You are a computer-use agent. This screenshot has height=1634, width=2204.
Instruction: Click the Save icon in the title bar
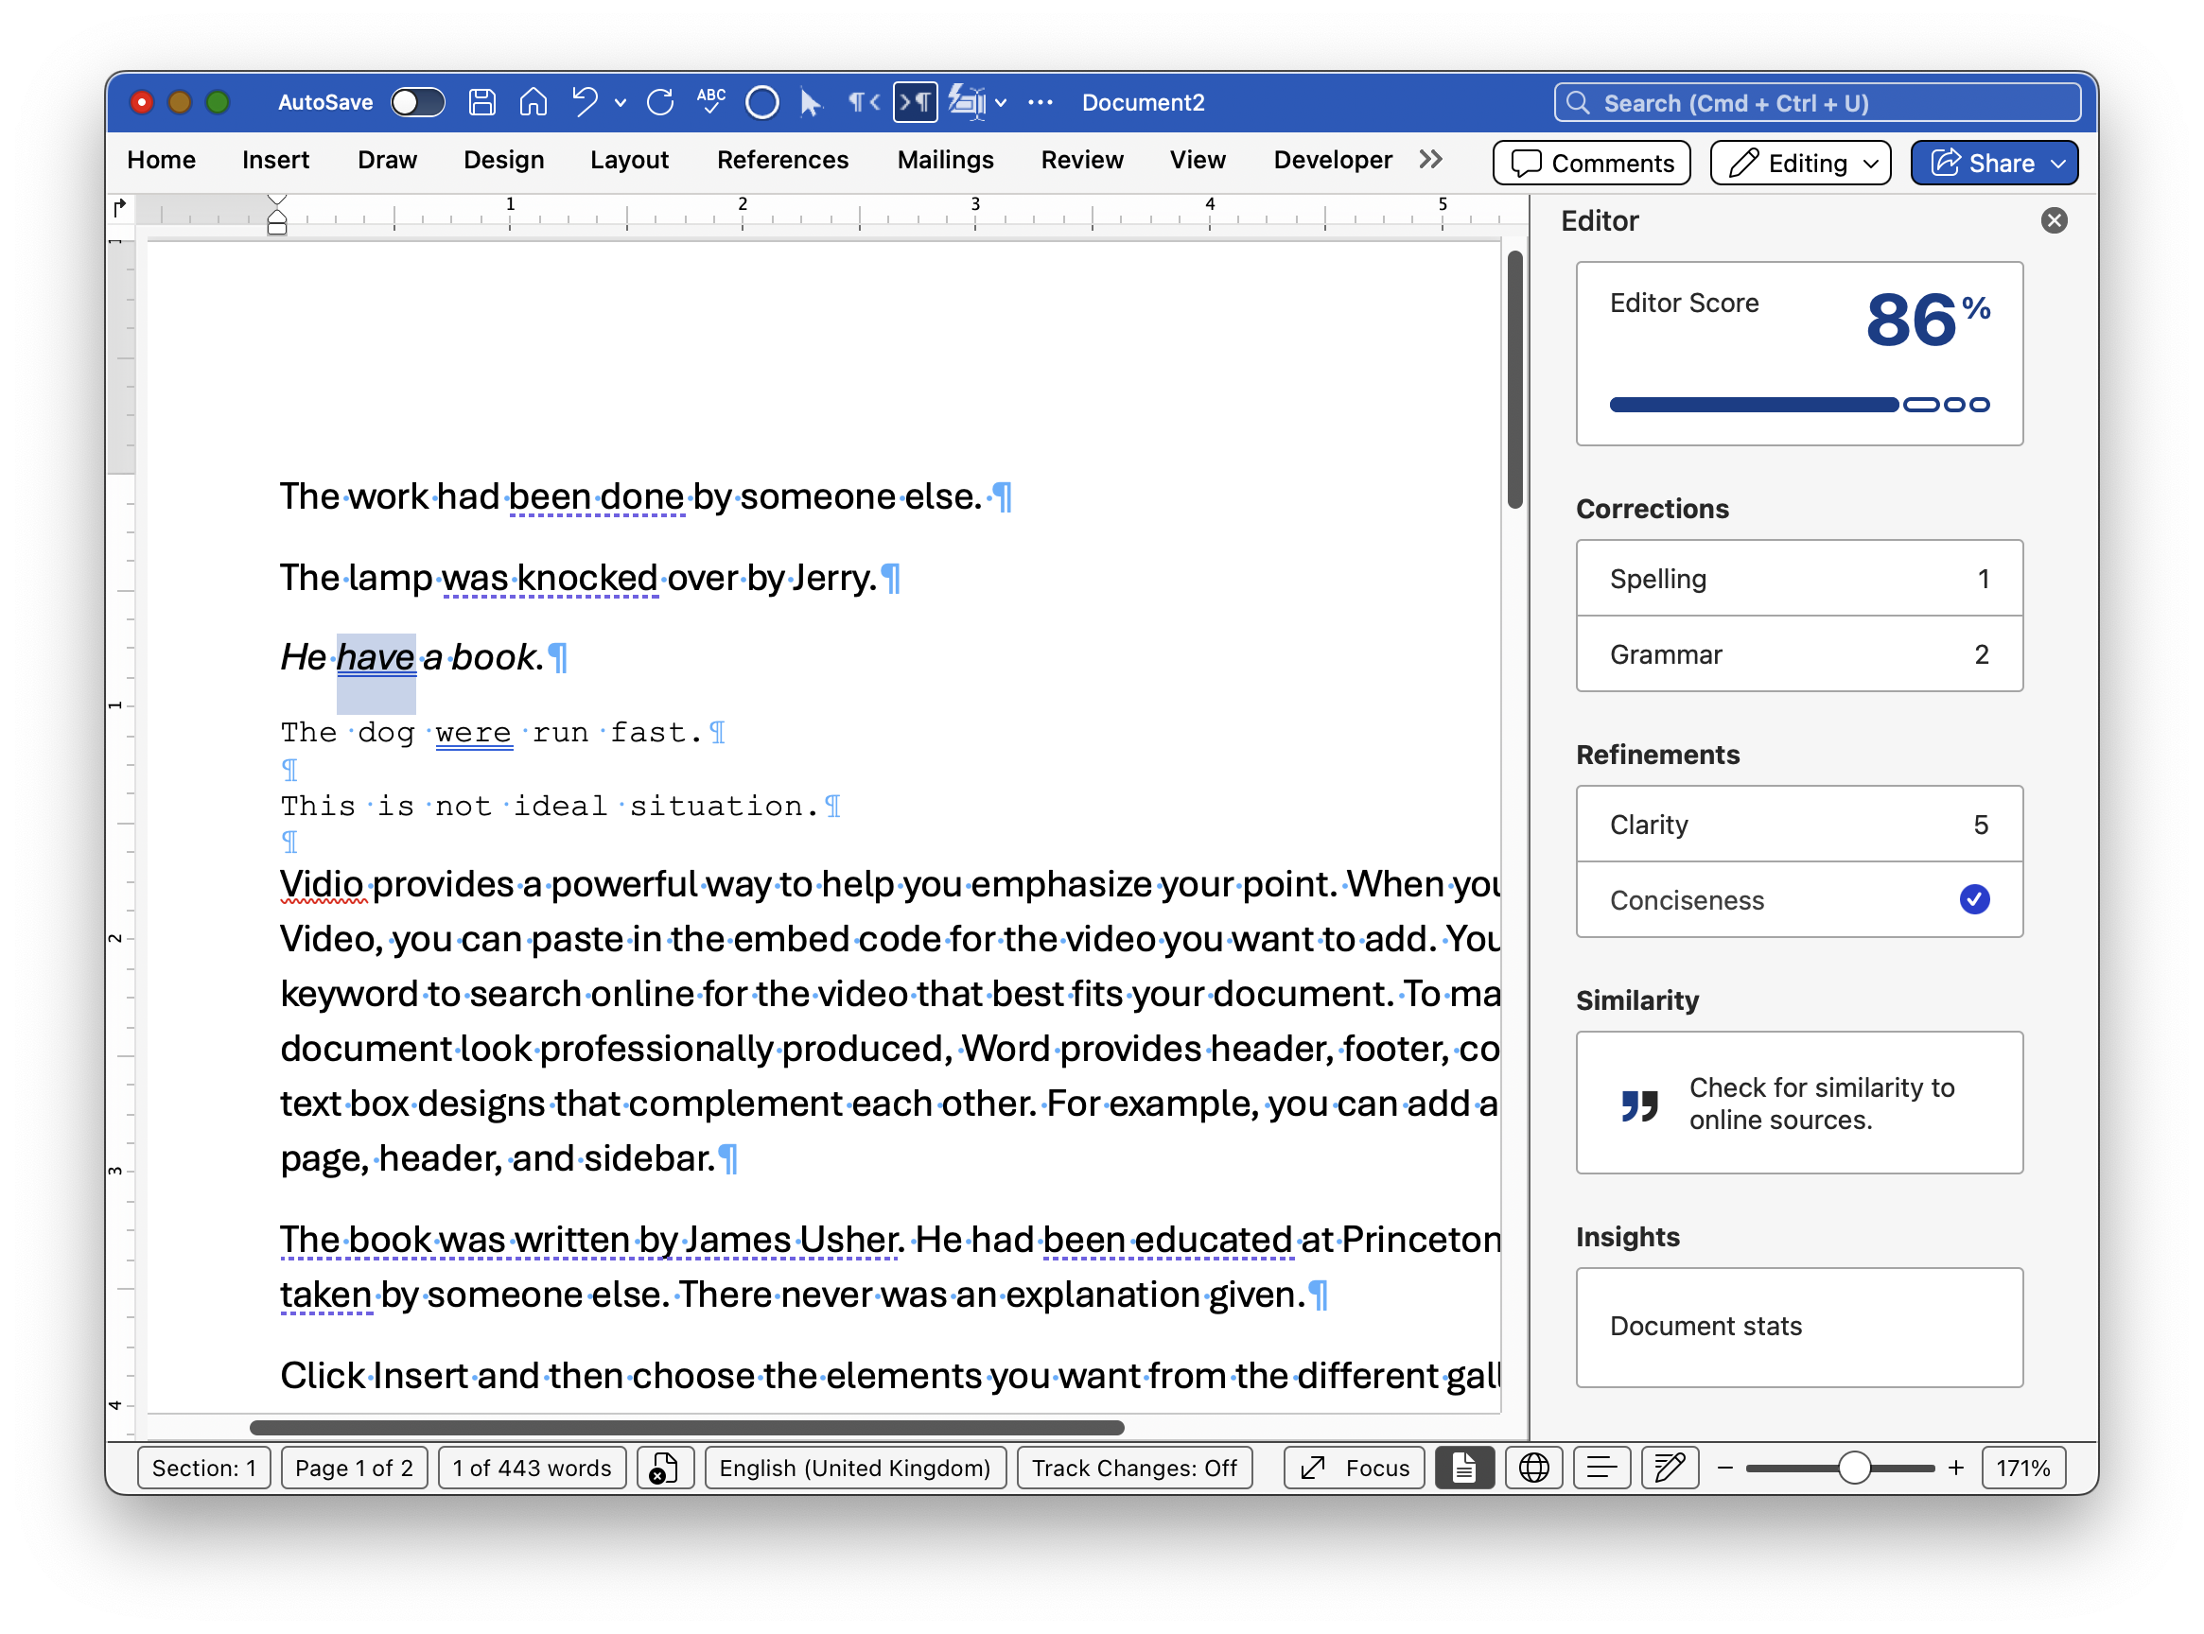[x=481, y=103]
